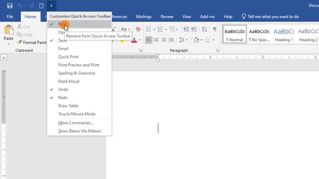319x179 pixels.
Task: Open More Commands... dialog
Action: 79,123
